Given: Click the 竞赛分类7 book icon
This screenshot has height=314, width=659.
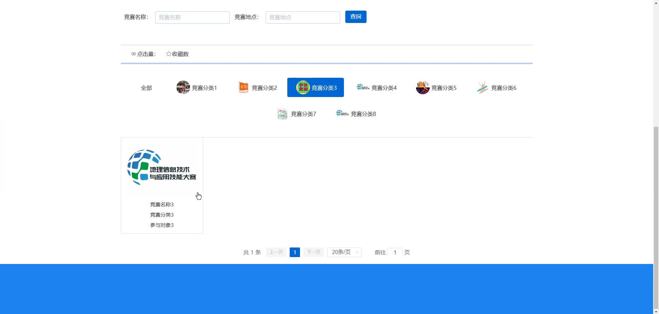Looking at the screenshot, I should click(x=282, y=113).
